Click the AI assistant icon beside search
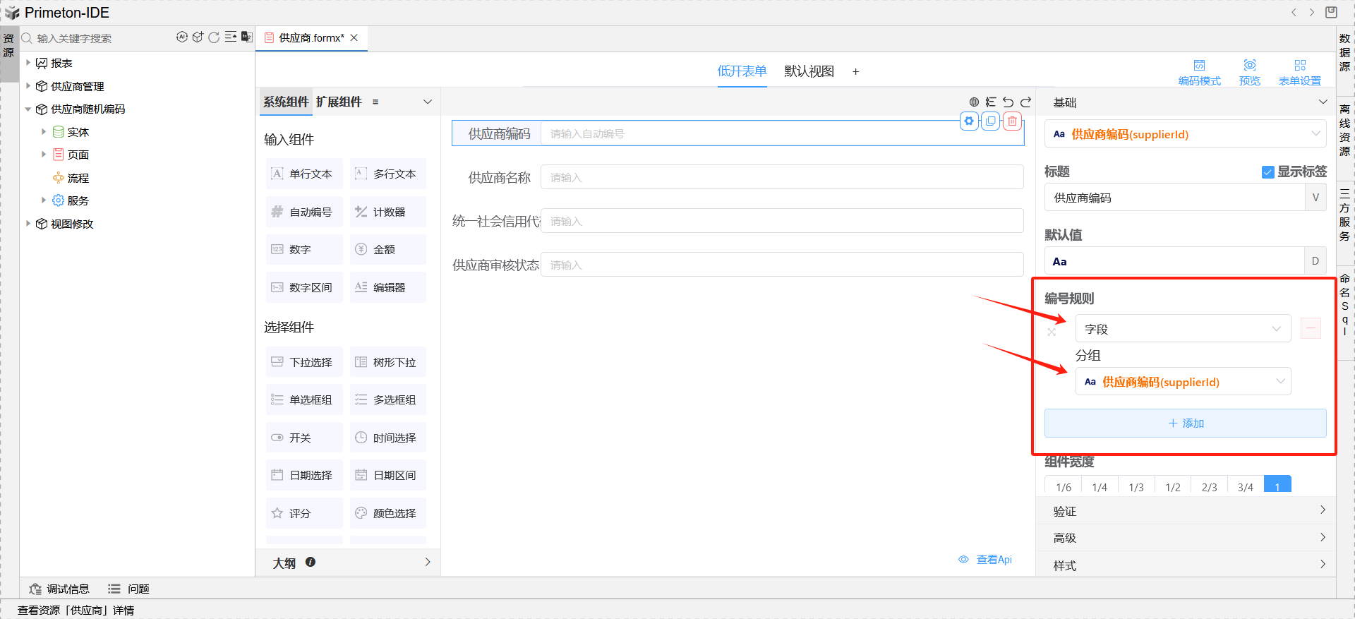 click(x=182, y=37)
